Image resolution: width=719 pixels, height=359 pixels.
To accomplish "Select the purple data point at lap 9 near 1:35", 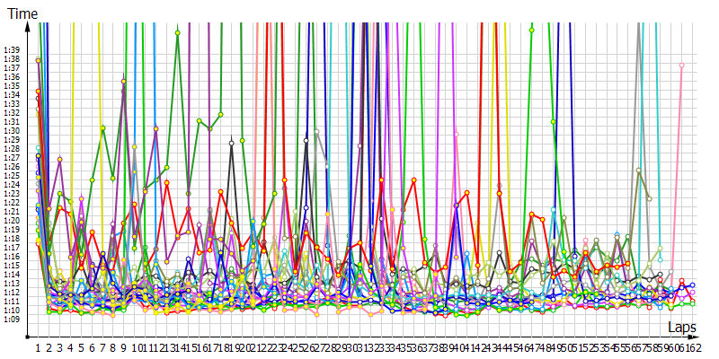I will coord(123,82).
